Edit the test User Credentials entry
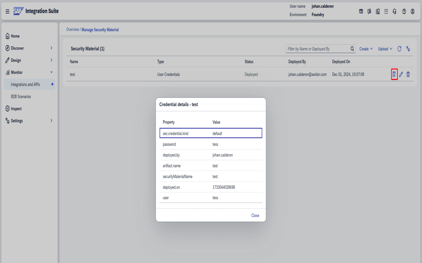This screenshot has width=422, height=263. [401, 74]
